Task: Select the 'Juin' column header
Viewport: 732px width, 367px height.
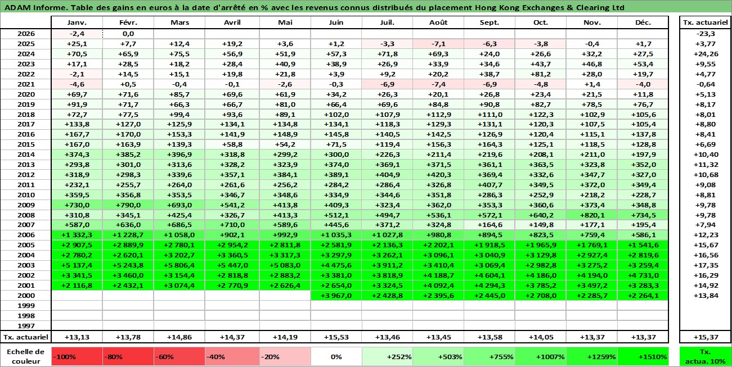Action: click(336, 22)
